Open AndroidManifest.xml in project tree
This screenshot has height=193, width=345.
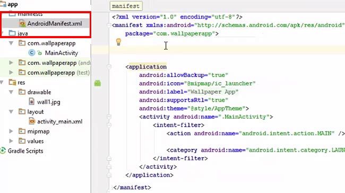coord(54,23)
